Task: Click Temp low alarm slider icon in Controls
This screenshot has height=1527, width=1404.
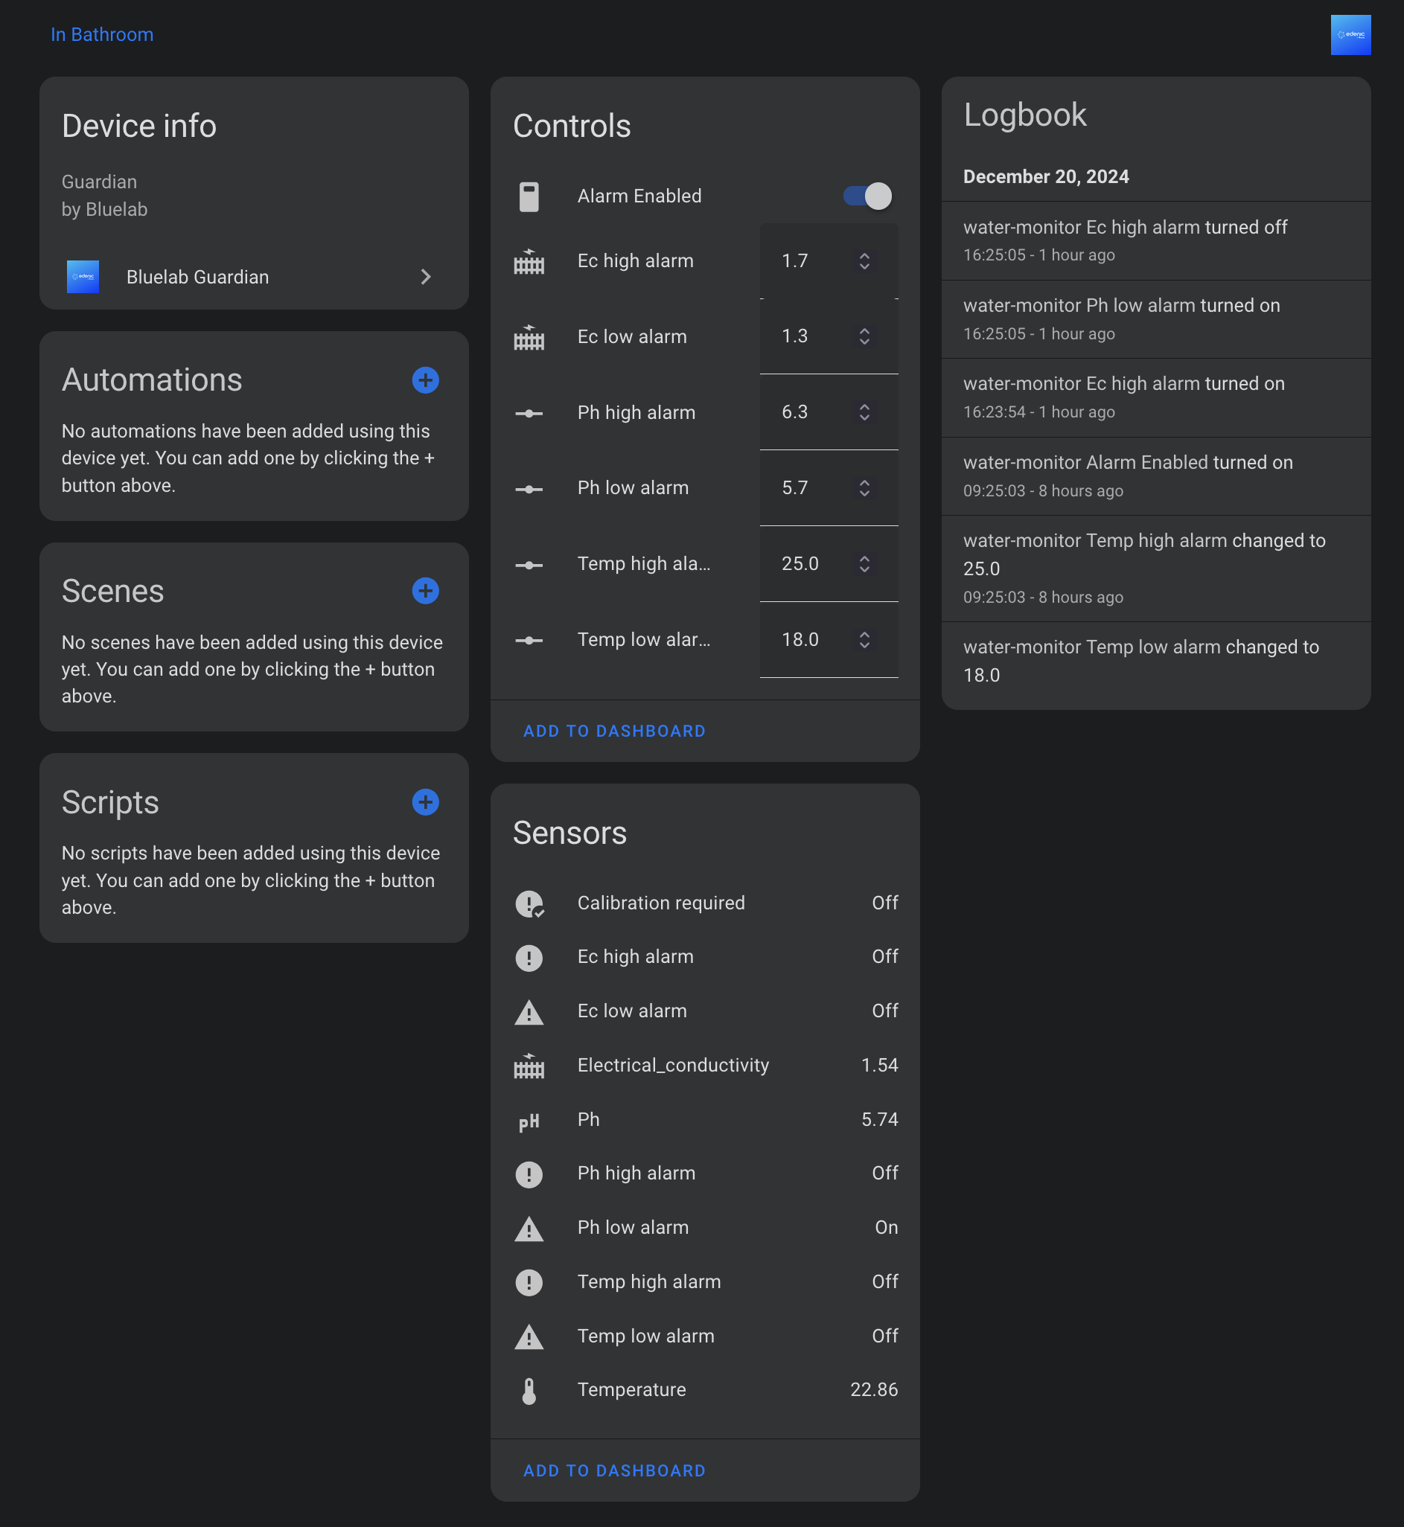Action: coord(529,640)
